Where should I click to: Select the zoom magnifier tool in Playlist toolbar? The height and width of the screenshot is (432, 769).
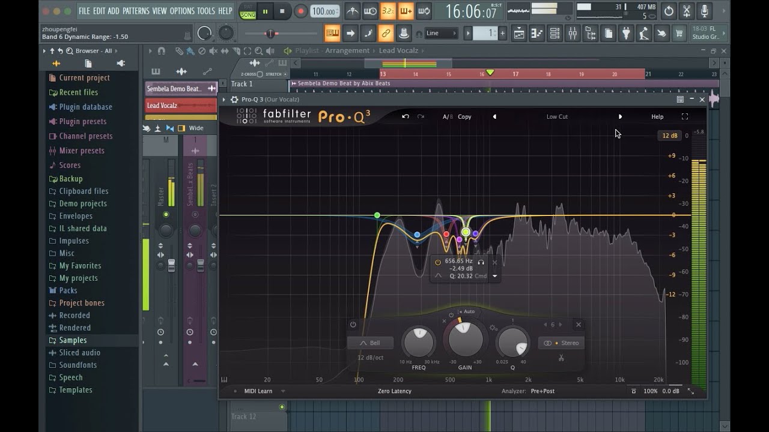pyautogui.click(x=258, y=51)
